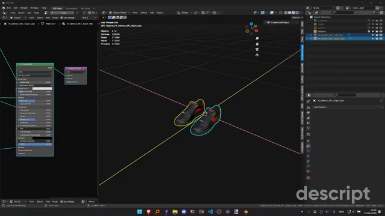Viewport: 385px width, 216px height.
Task: Open the Window menu
Action: 34,8
